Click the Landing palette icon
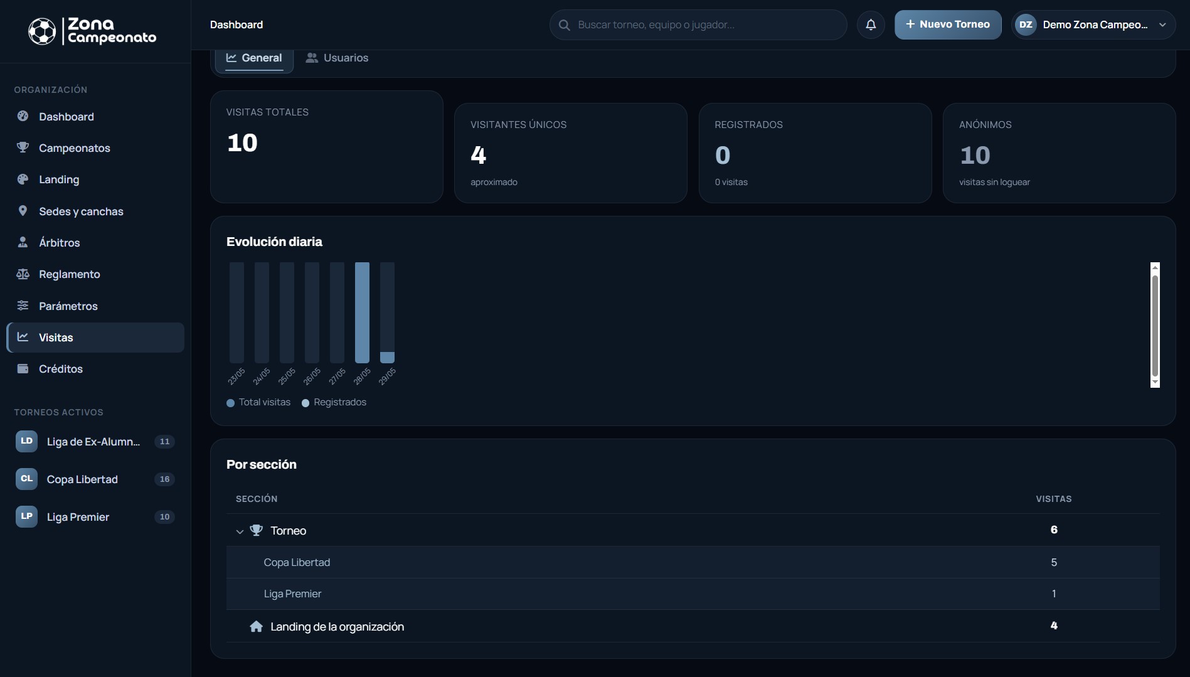 tap(23, 179)
